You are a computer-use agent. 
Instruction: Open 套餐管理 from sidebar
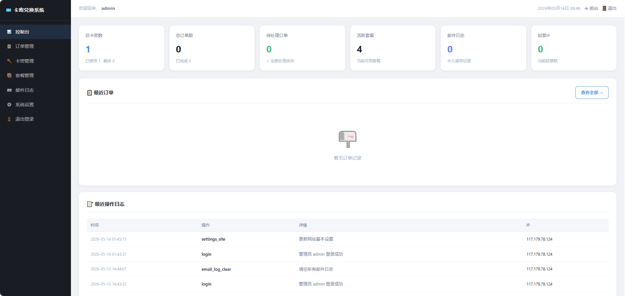[x=35, y=75]
